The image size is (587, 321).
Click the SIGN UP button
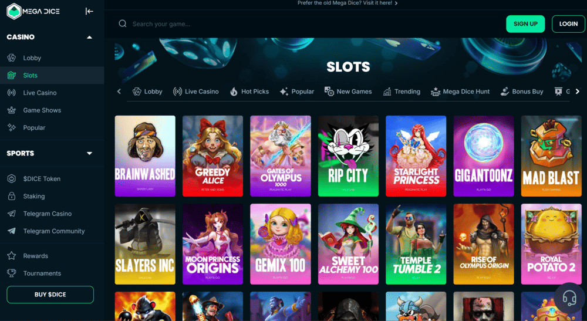[x=525, y=24]
